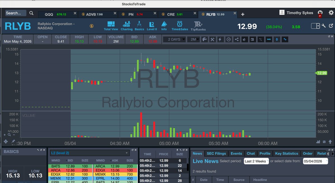Click the wrench icon beside RLYB price

[x=324, y=26]
